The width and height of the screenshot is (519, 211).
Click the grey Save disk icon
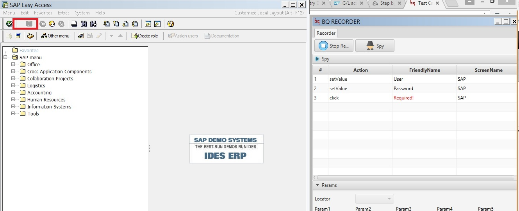pos(29,24)
